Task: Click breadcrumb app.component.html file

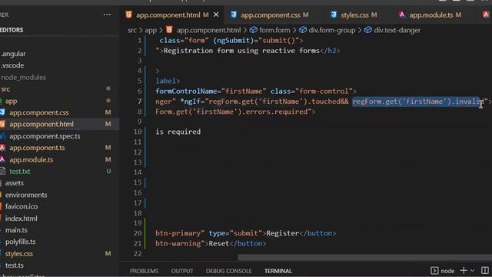Action: point(208,30)
